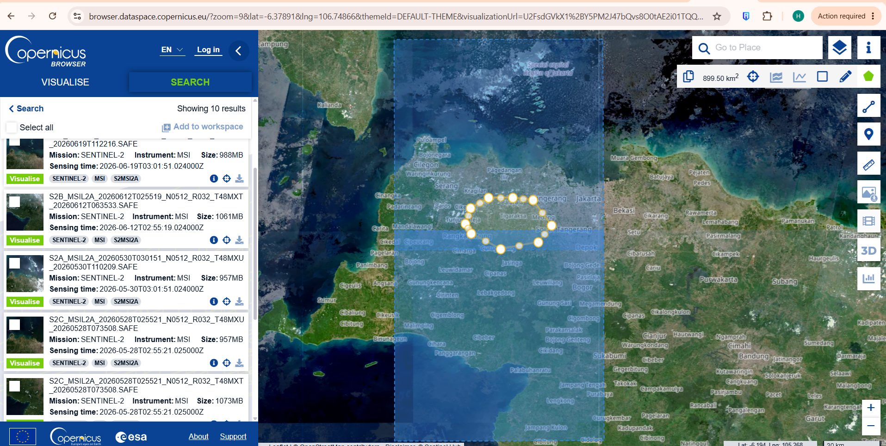
Task: Zoom in on the map
Action: [x=871, y=408]
